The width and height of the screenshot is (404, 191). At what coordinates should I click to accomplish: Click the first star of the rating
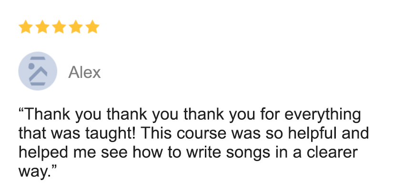26,27
